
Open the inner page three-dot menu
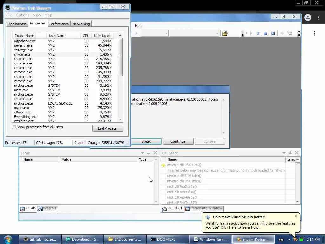(314, 33)
